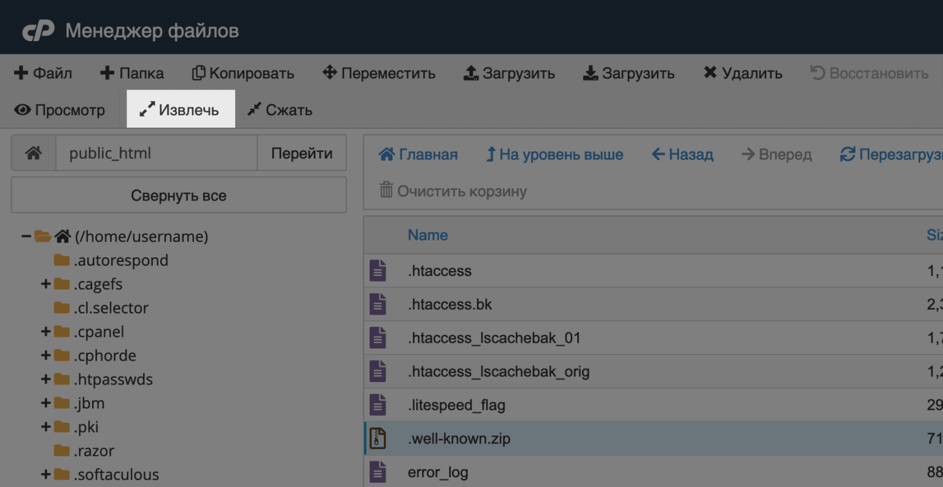Create a new file with Файл
943x487 pixels.
(42, 73)
